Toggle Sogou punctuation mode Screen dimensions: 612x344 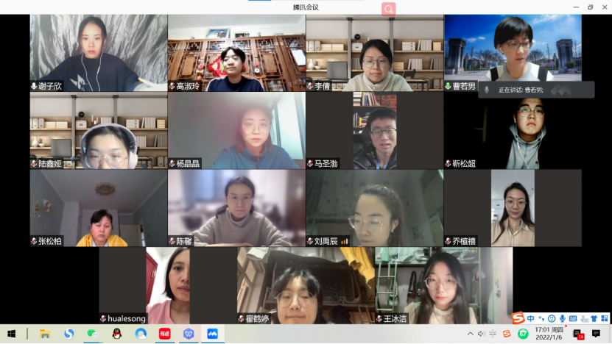[x=541, y=318]
